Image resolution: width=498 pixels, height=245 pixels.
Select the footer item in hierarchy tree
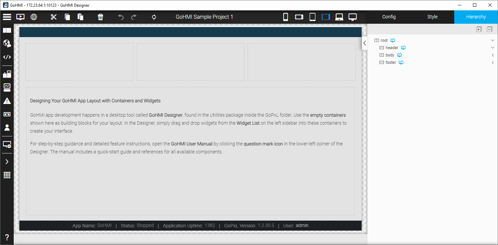tap(390, 63)
